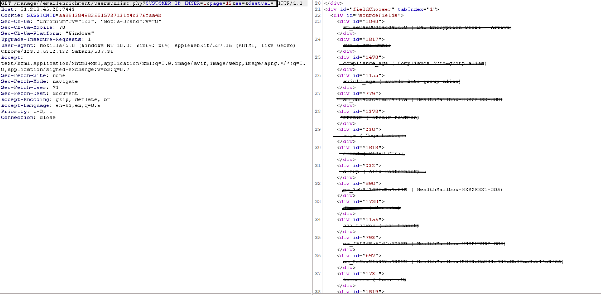Click the Accept-Encoding: gzip, deflate, br header
This screenshot has width=601, height=295.
56,99
